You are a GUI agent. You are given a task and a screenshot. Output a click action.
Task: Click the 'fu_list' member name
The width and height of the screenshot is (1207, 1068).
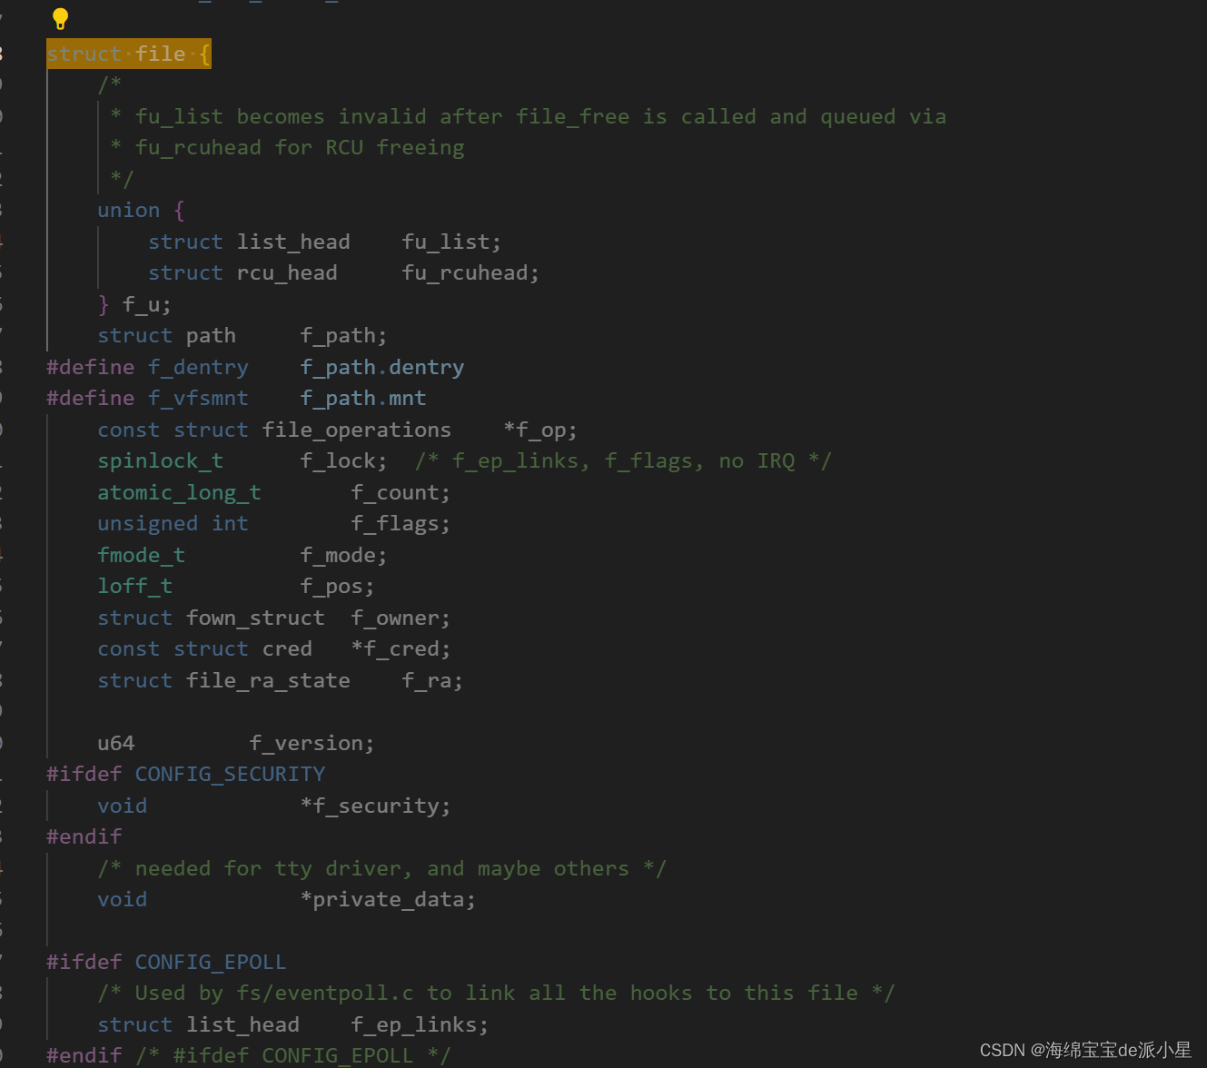451,242
